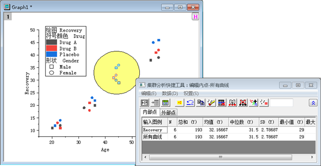Viewport: 321px width, 166px height.
Task: Click the SD (Y) column header
Action: pyautogui.click(x=269, y=122)
